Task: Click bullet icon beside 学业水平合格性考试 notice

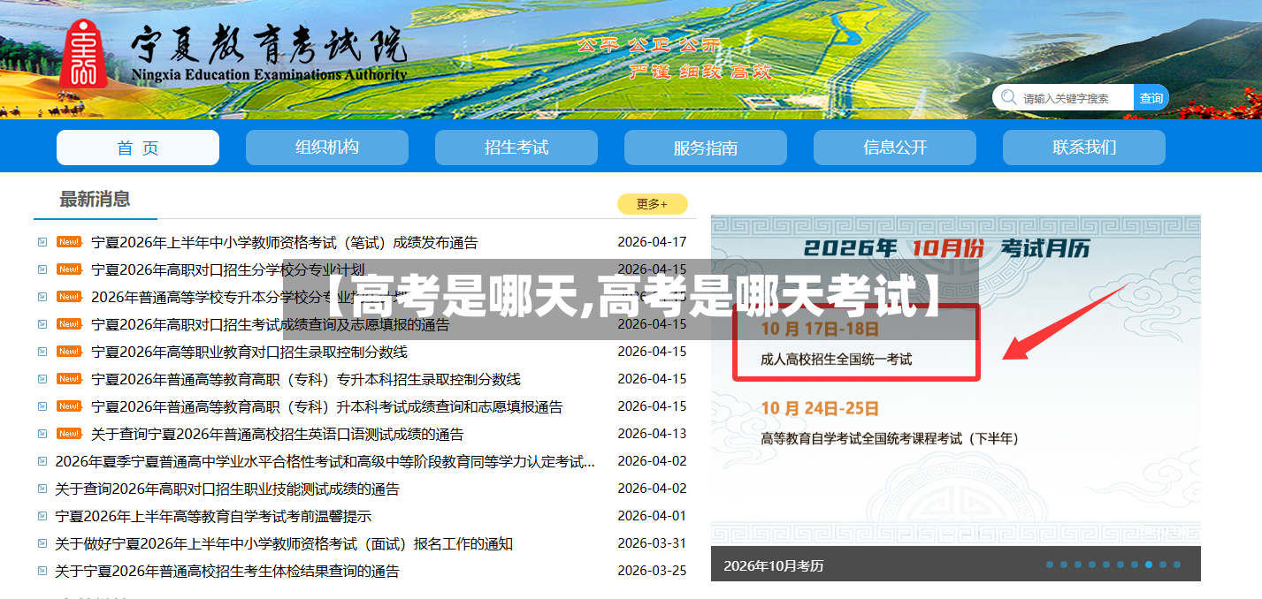Action: (x=42, y=461)
